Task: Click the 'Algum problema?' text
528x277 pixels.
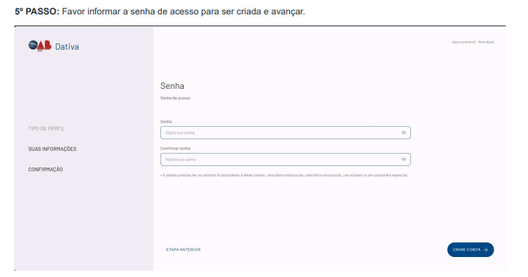Action: point(464,42)
